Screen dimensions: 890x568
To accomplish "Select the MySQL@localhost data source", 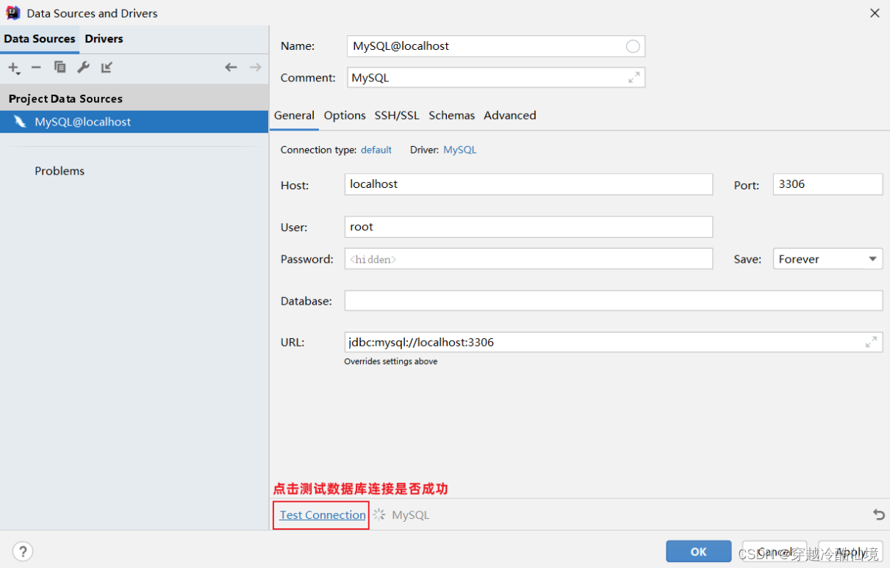I will (x=134, y=122).
